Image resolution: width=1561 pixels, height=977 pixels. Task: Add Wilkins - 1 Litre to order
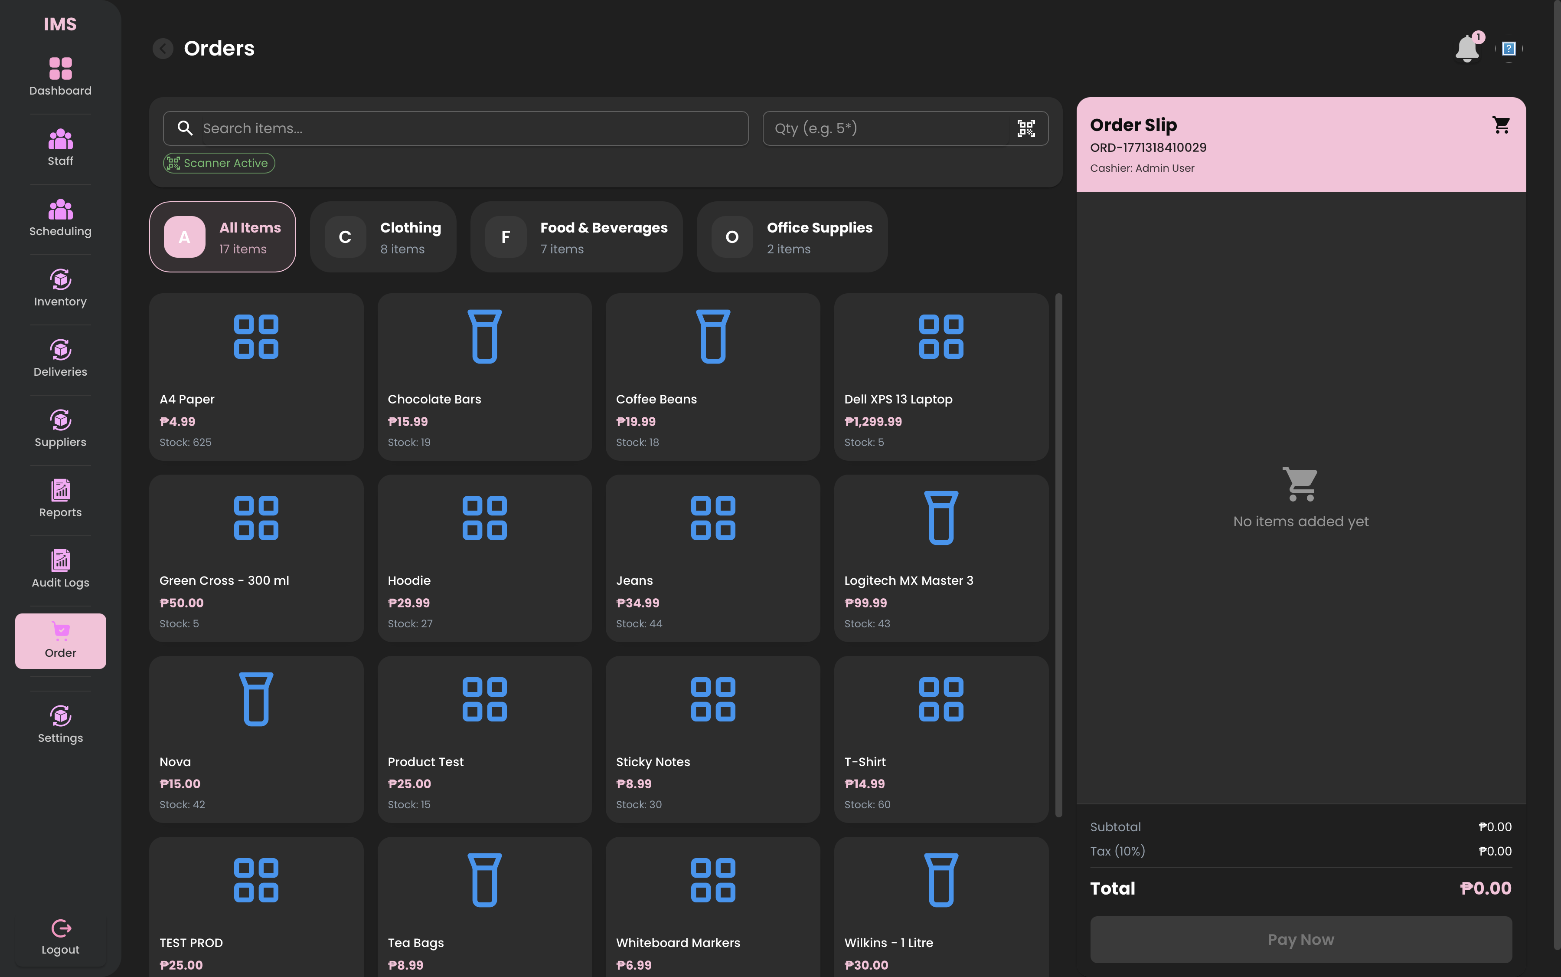941,907
